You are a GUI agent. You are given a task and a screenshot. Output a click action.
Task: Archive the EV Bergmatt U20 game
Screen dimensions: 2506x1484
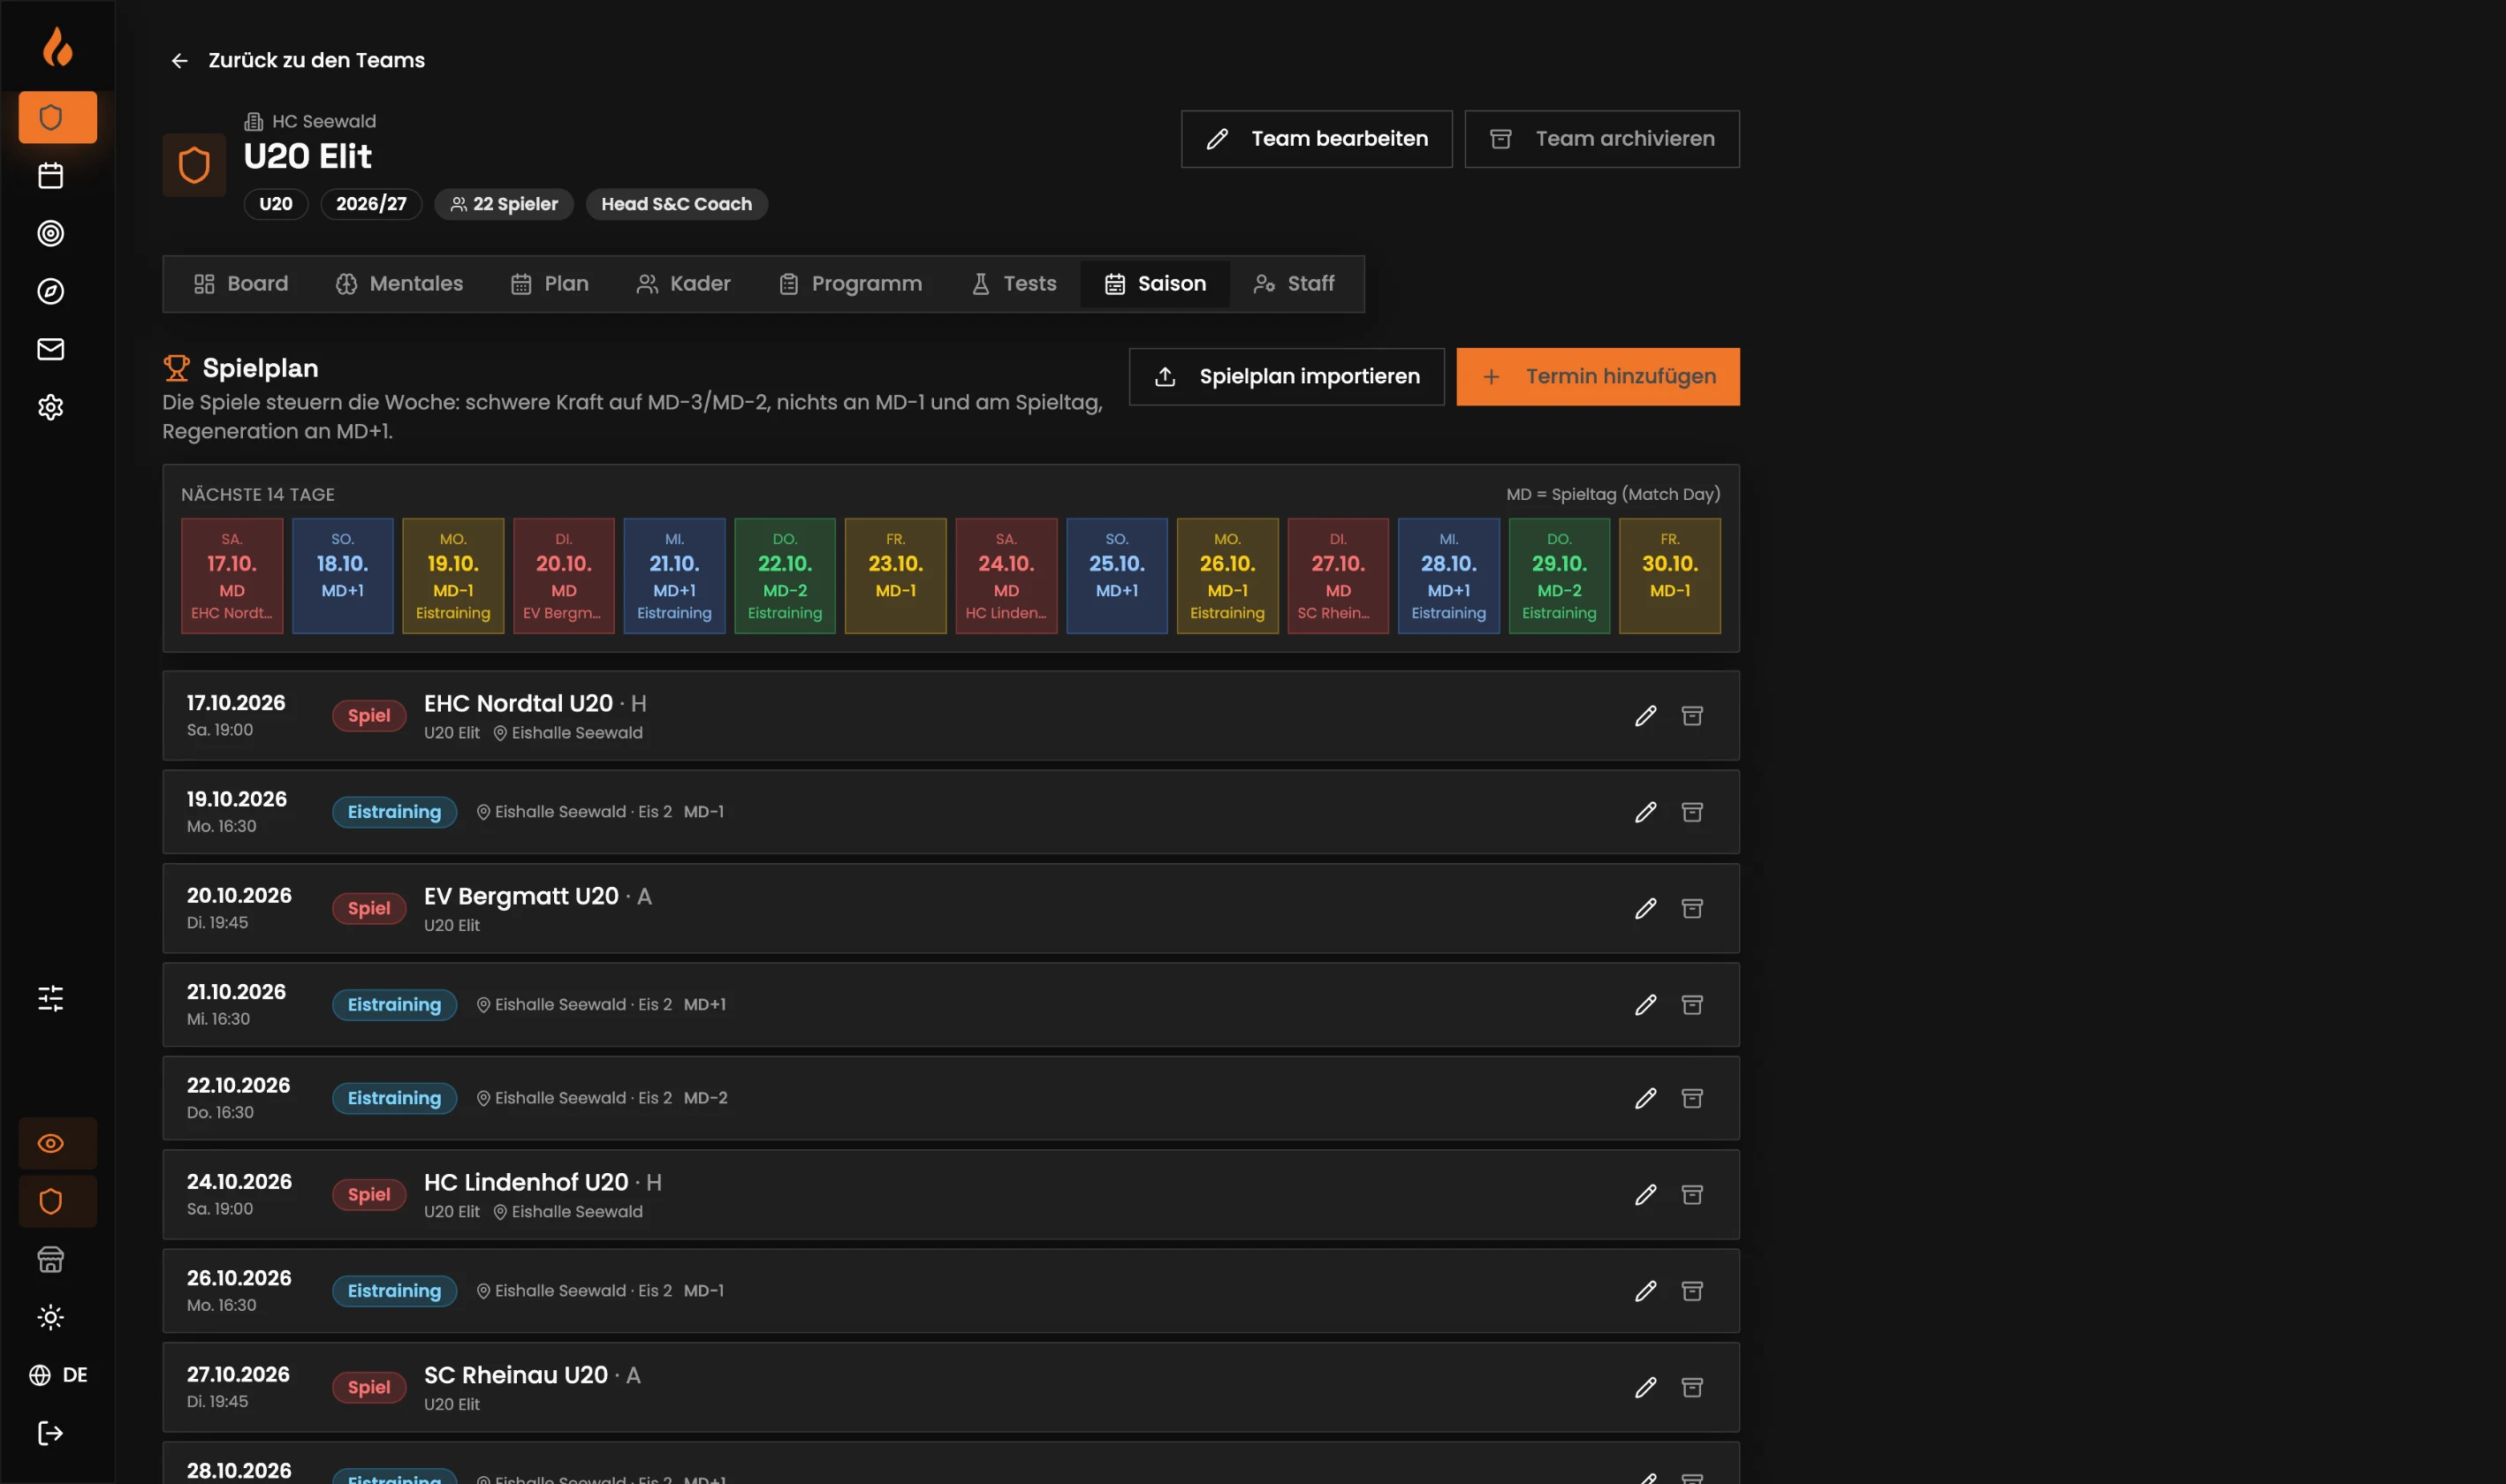[x=1691, y=909]
